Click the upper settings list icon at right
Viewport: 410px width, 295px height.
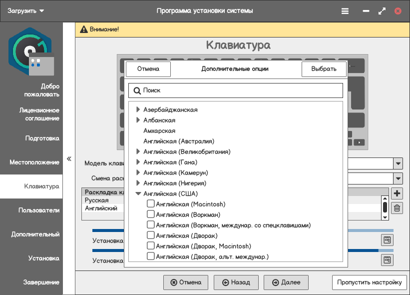(387, 239)
